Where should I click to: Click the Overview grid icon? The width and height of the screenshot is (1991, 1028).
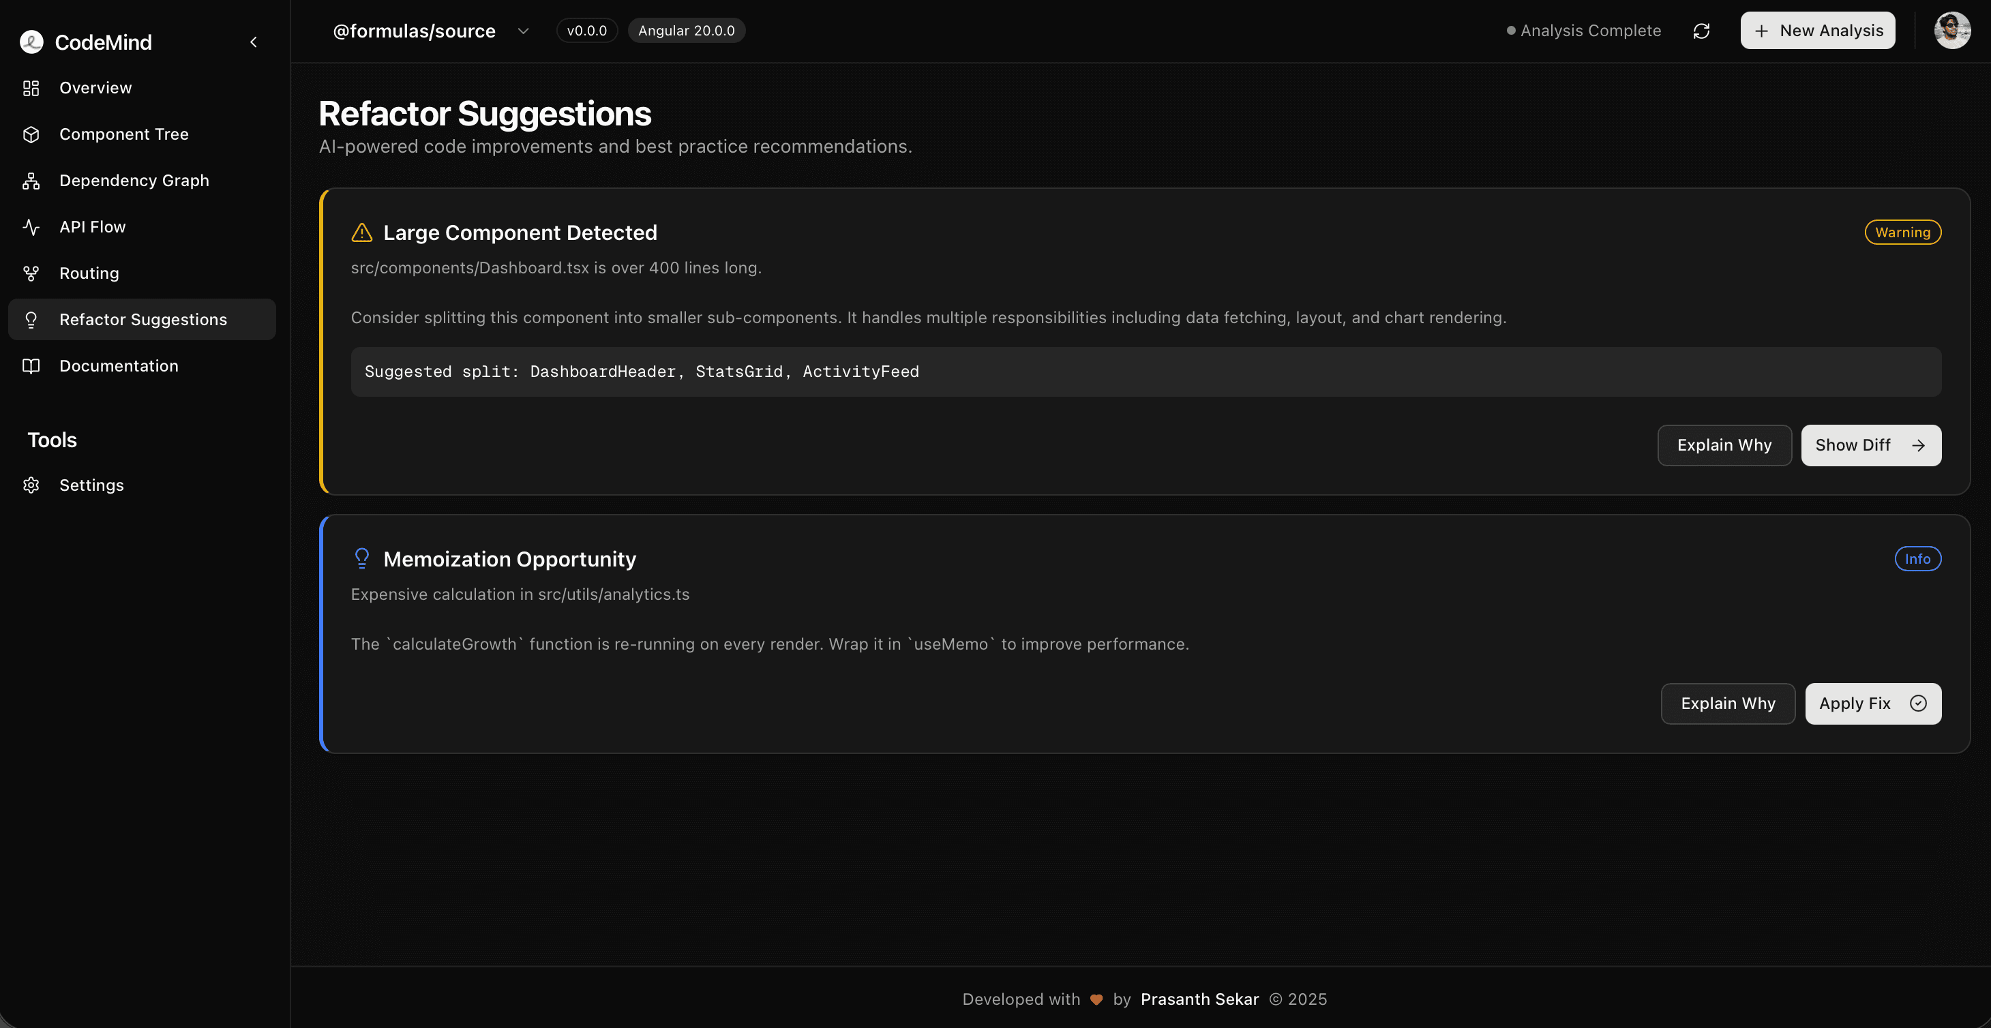[x=31, y=88]
